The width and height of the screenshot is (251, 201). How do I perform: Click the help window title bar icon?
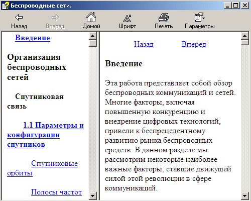coord(6,6)
